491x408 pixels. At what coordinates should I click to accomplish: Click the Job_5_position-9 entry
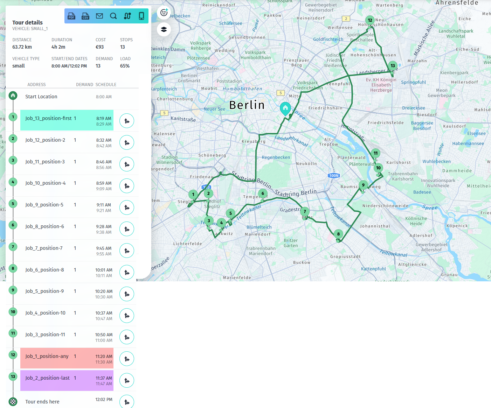(x=44, y=291)
